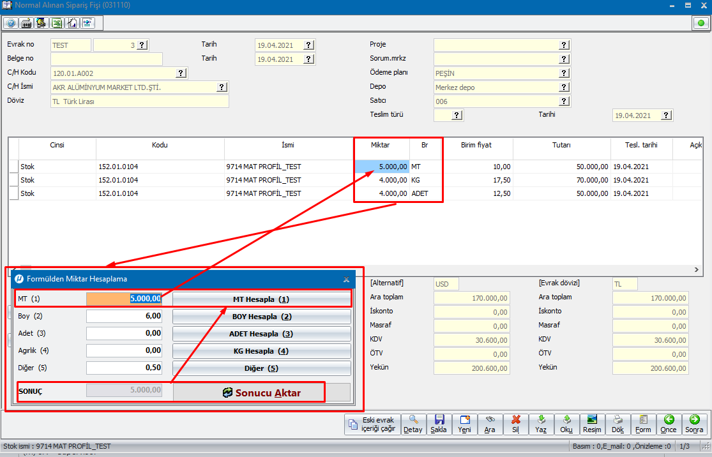Click the Birim fiyat column header

tap(476, 146)
